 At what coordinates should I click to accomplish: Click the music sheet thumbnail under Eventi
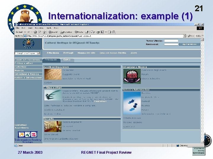[53, 74]
